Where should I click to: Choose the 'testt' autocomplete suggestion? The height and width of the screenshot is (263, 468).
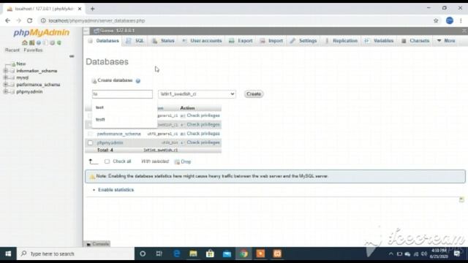(124, 120)
